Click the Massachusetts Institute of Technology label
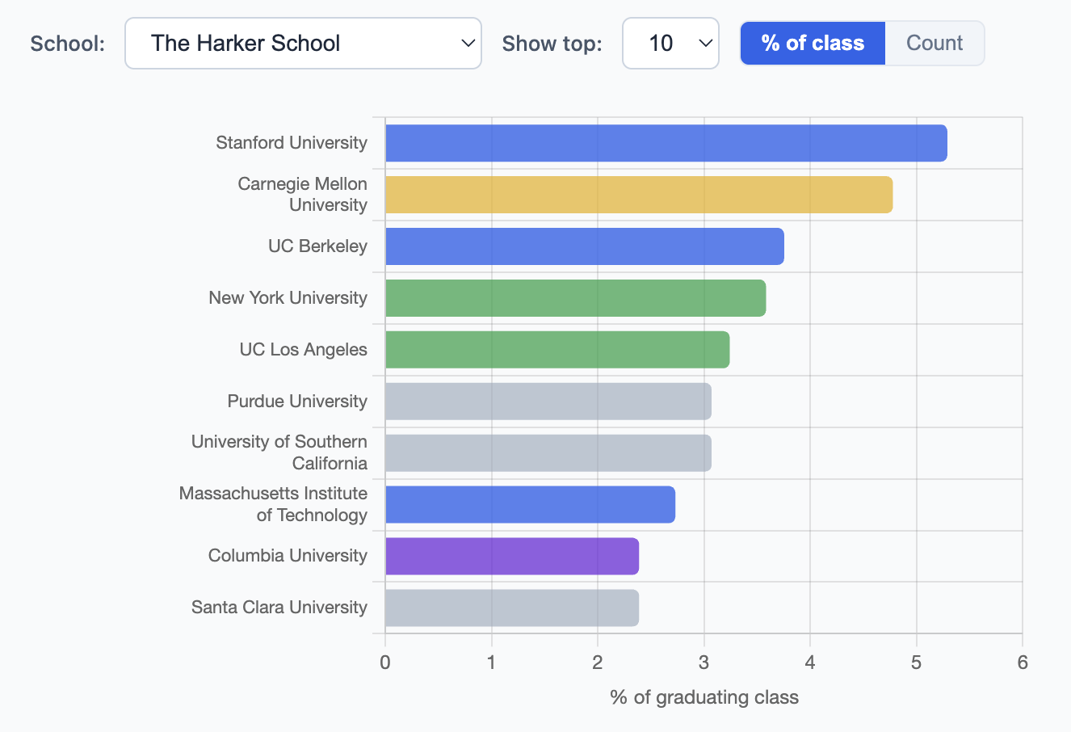 click(x=275, y=503)
